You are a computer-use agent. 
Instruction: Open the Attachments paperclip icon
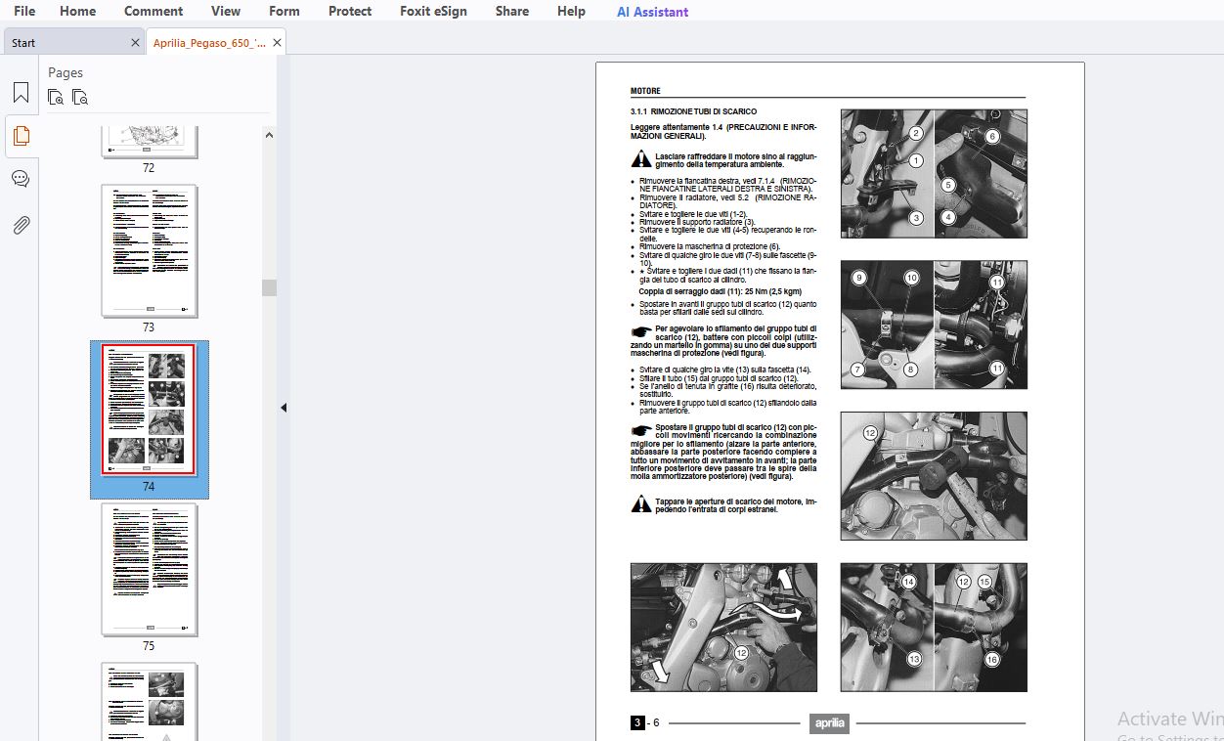click(x=21, y=225)
